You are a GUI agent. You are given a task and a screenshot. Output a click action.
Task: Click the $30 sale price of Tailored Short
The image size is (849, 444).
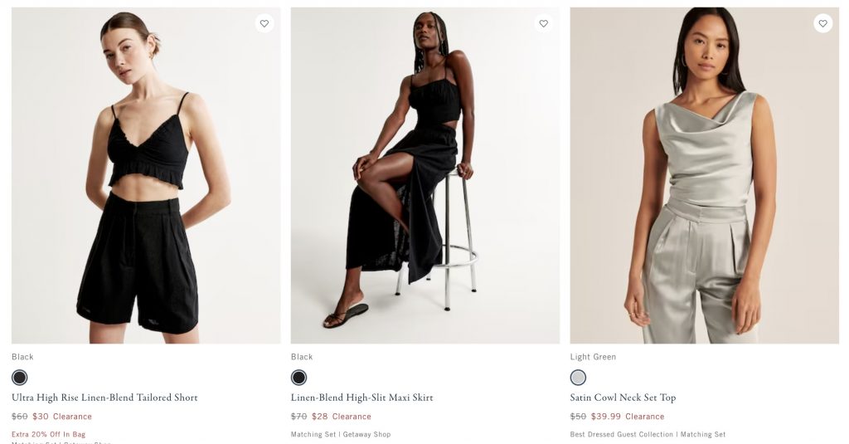coord(41,417)
